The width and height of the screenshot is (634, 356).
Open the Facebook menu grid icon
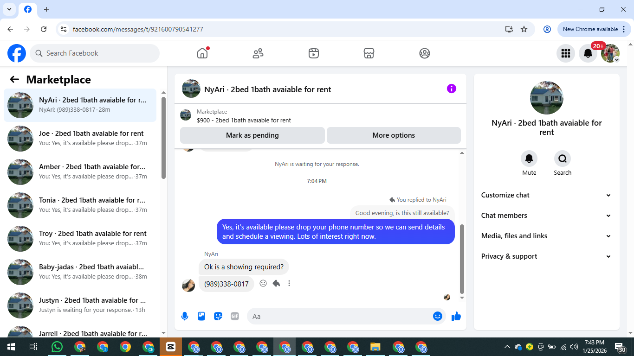[566, 53]
